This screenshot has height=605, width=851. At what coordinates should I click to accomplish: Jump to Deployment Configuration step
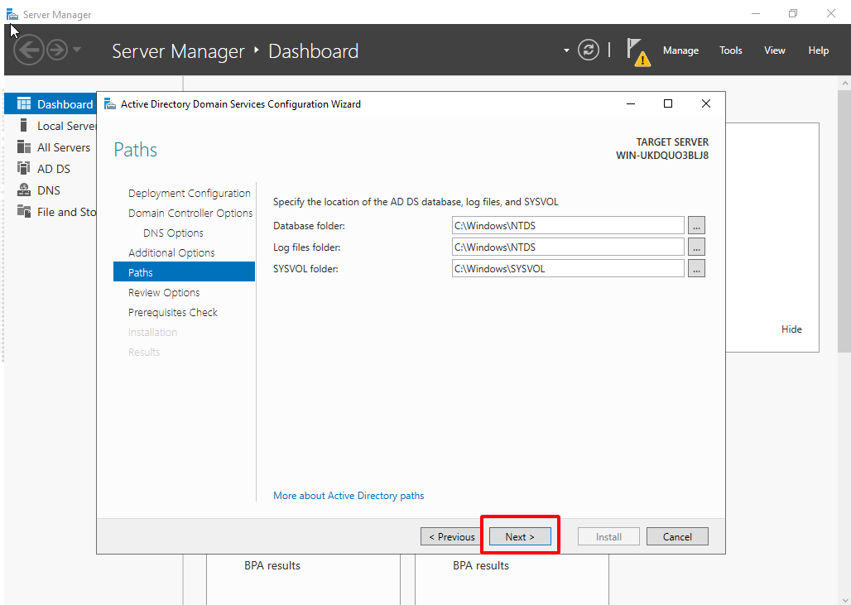tap(189, 193)
